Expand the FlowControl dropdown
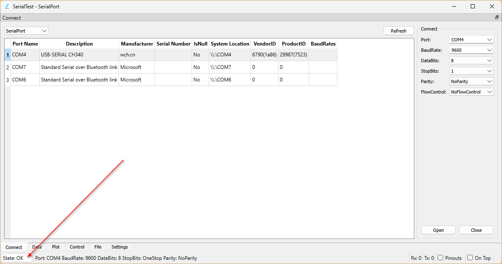The width and height of the screenshot is (502, 264). (472, 92)
